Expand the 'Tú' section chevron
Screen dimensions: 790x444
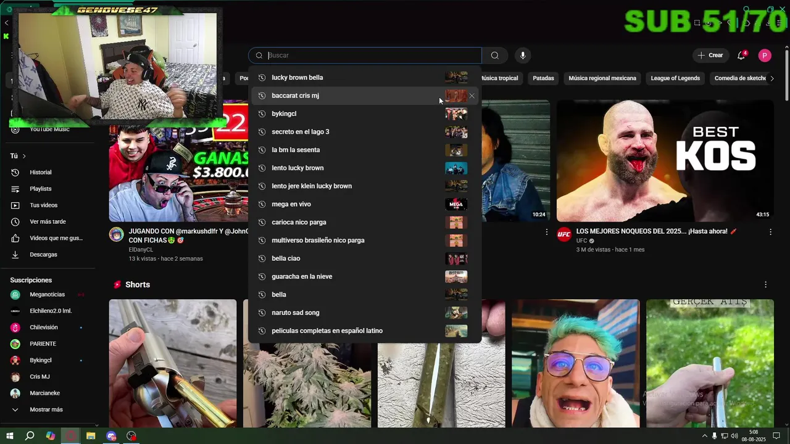click(x=24, y=156)
